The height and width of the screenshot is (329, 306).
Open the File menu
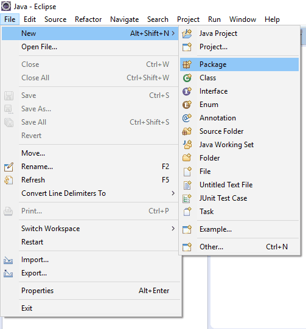click(x=10, y=19)
